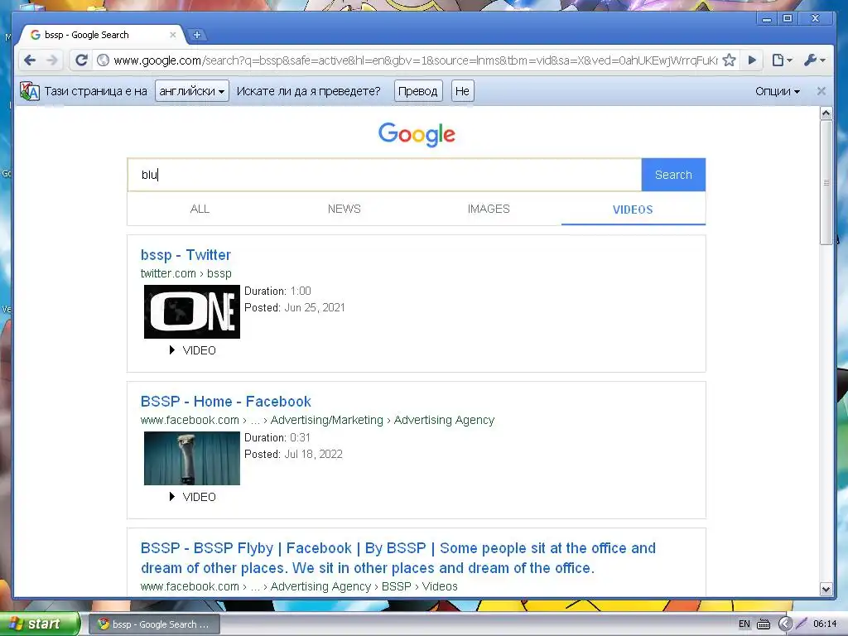This screenshot has height=636, width=848.
Task: Click the keyboard icon in system tray
Action: tap(763, 624)
